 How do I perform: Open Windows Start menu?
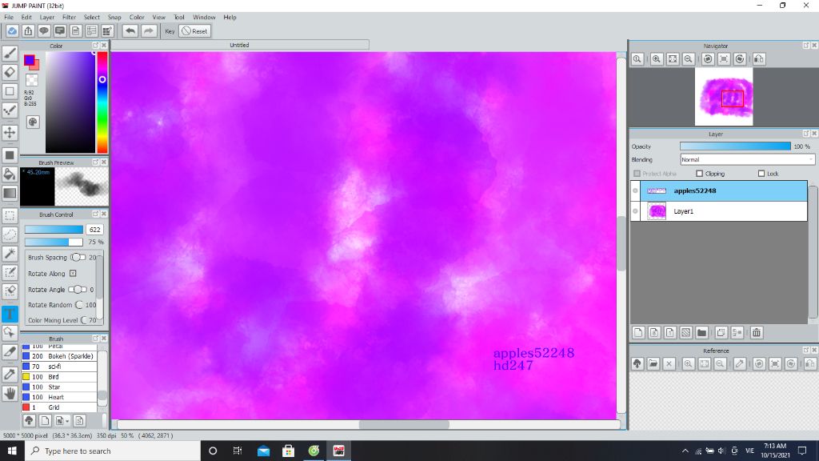click(12, 451)
